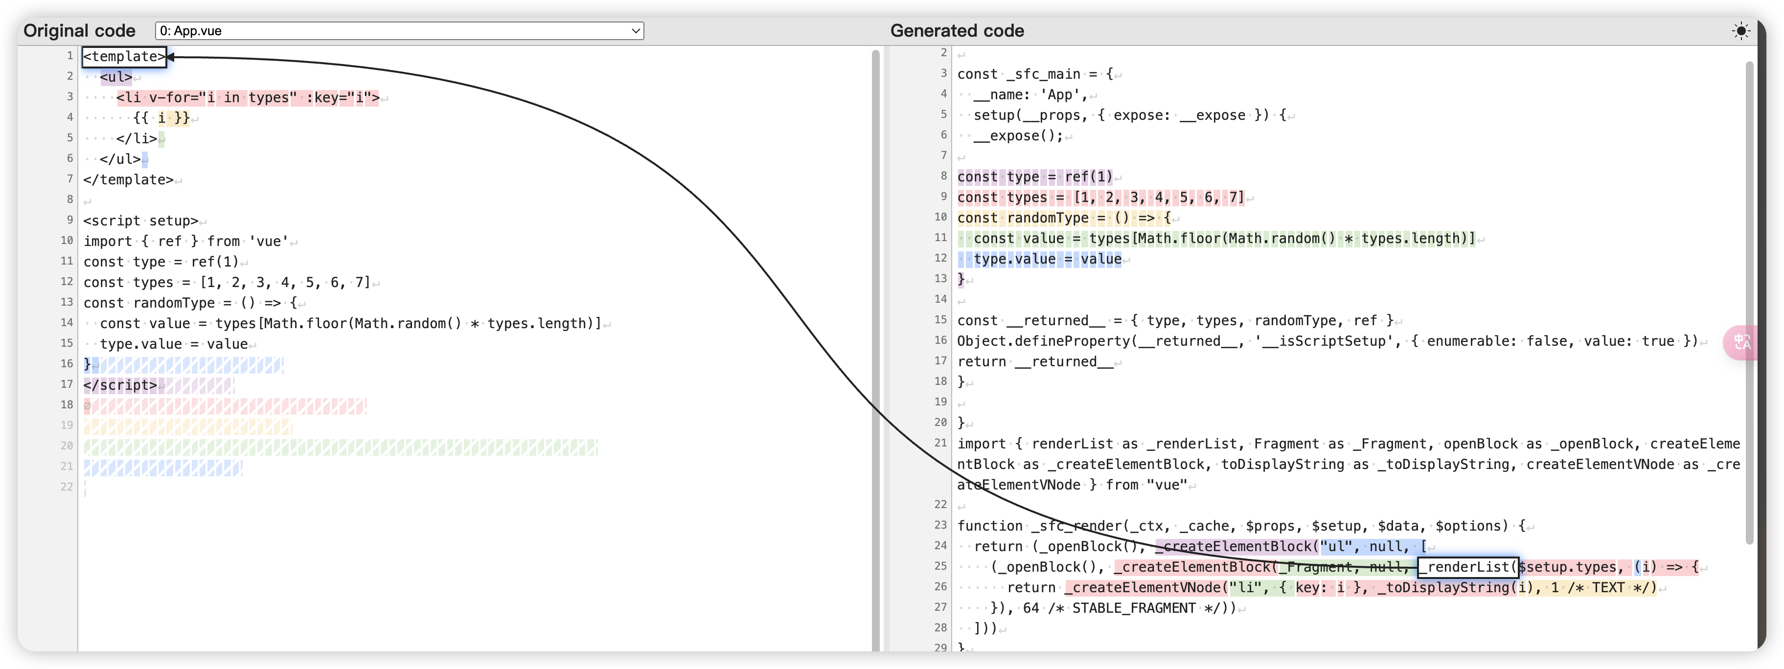Open the App.vue source file dropdown
This screenshot has height=669, width=1784.
[399, 30]
